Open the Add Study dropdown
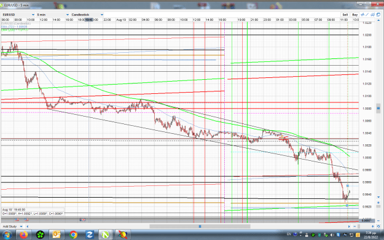Viewport: 384px width, 240px height. tap(12, 226)
